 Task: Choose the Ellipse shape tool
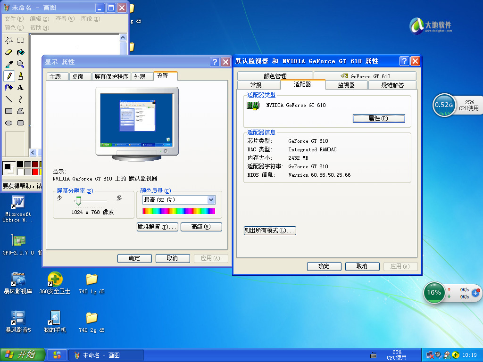9,123
